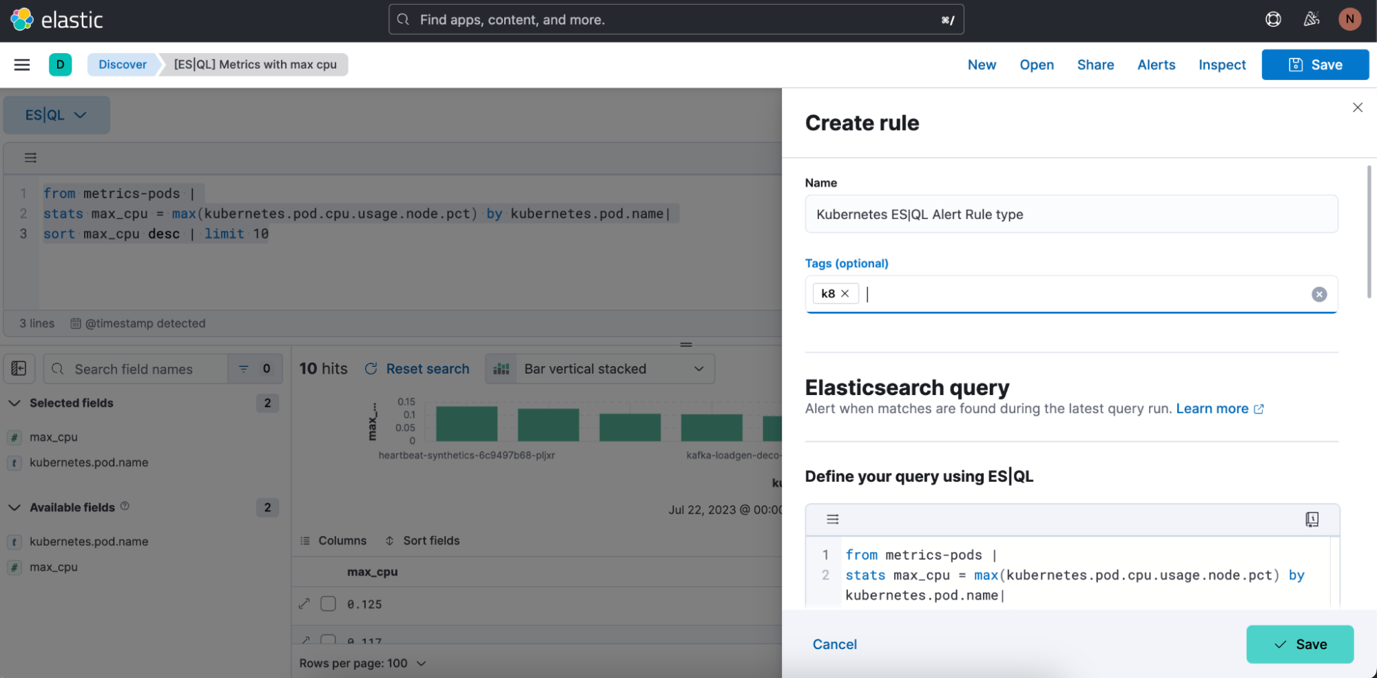Toggle the field list sidebar icon
This screenshot has height=678, width=1377.
[x=19, y=369]
